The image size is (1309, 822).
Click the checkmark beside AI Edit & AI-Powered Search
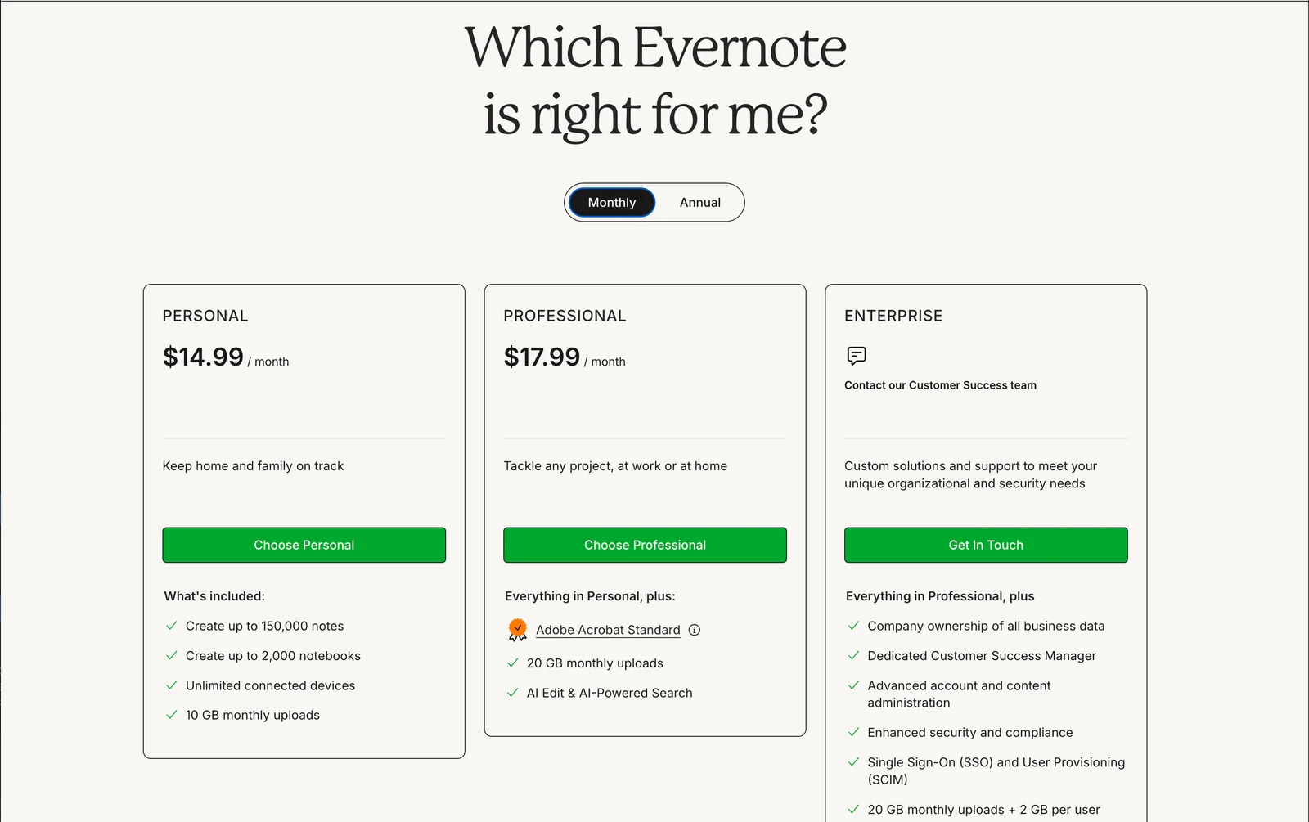click(x=512, y=692)
